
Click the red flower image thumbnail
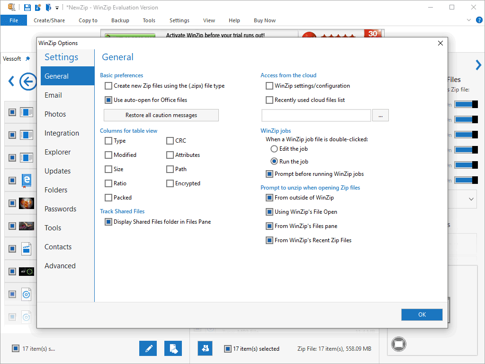pyautogui.click(x=27, y=203)
